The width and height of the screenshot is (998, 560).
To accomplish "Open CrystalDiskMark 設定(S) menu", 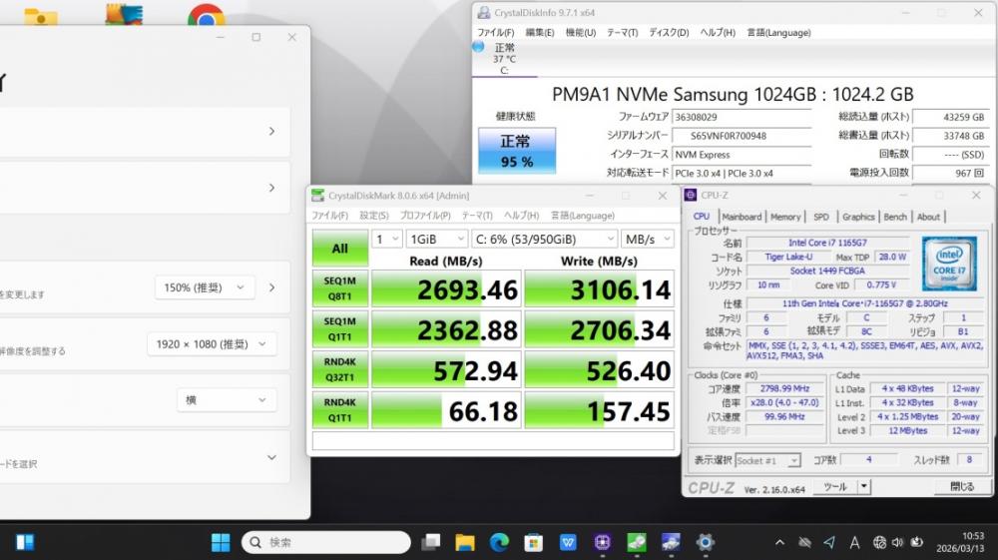I will 373,216.
